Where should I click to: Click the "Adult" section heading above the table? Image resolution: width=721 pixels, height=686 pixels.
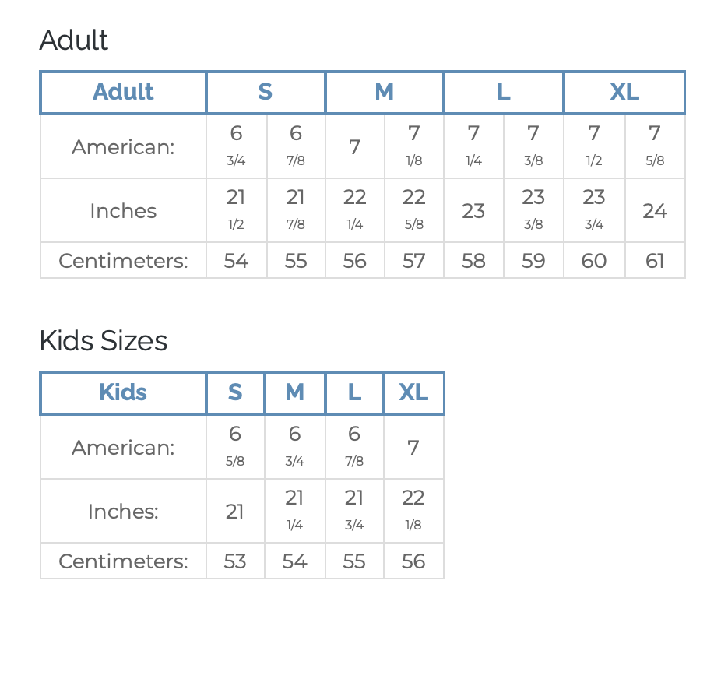pos(74,40)
